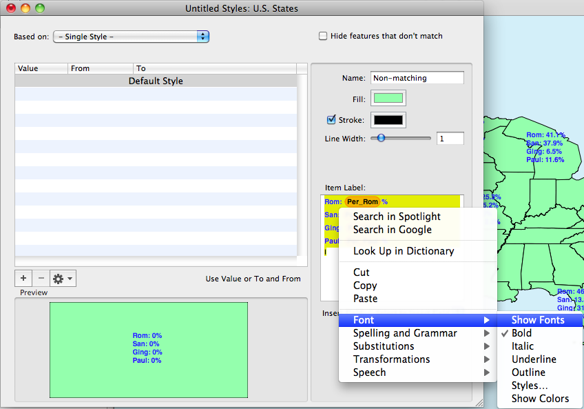
Task: Open the green Fill color swatch
Action: pyautogui.click(x=388, y=99)
